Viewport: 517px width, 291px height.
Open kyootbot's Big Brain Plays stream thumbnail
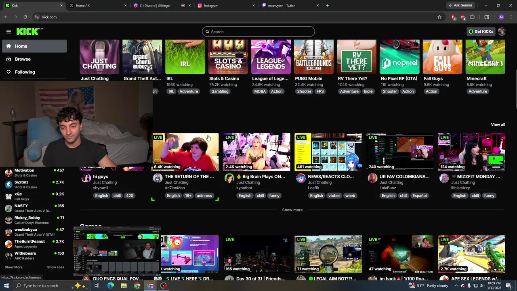tap(256, 152)
